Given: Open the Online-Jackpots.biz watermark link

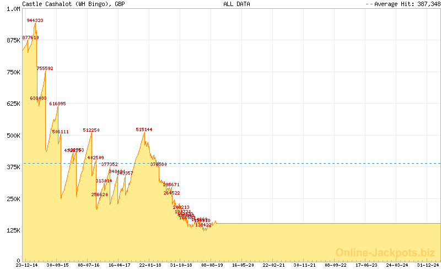Looking at the screenshot, I should pyautogui.click(x=385, y=252).
